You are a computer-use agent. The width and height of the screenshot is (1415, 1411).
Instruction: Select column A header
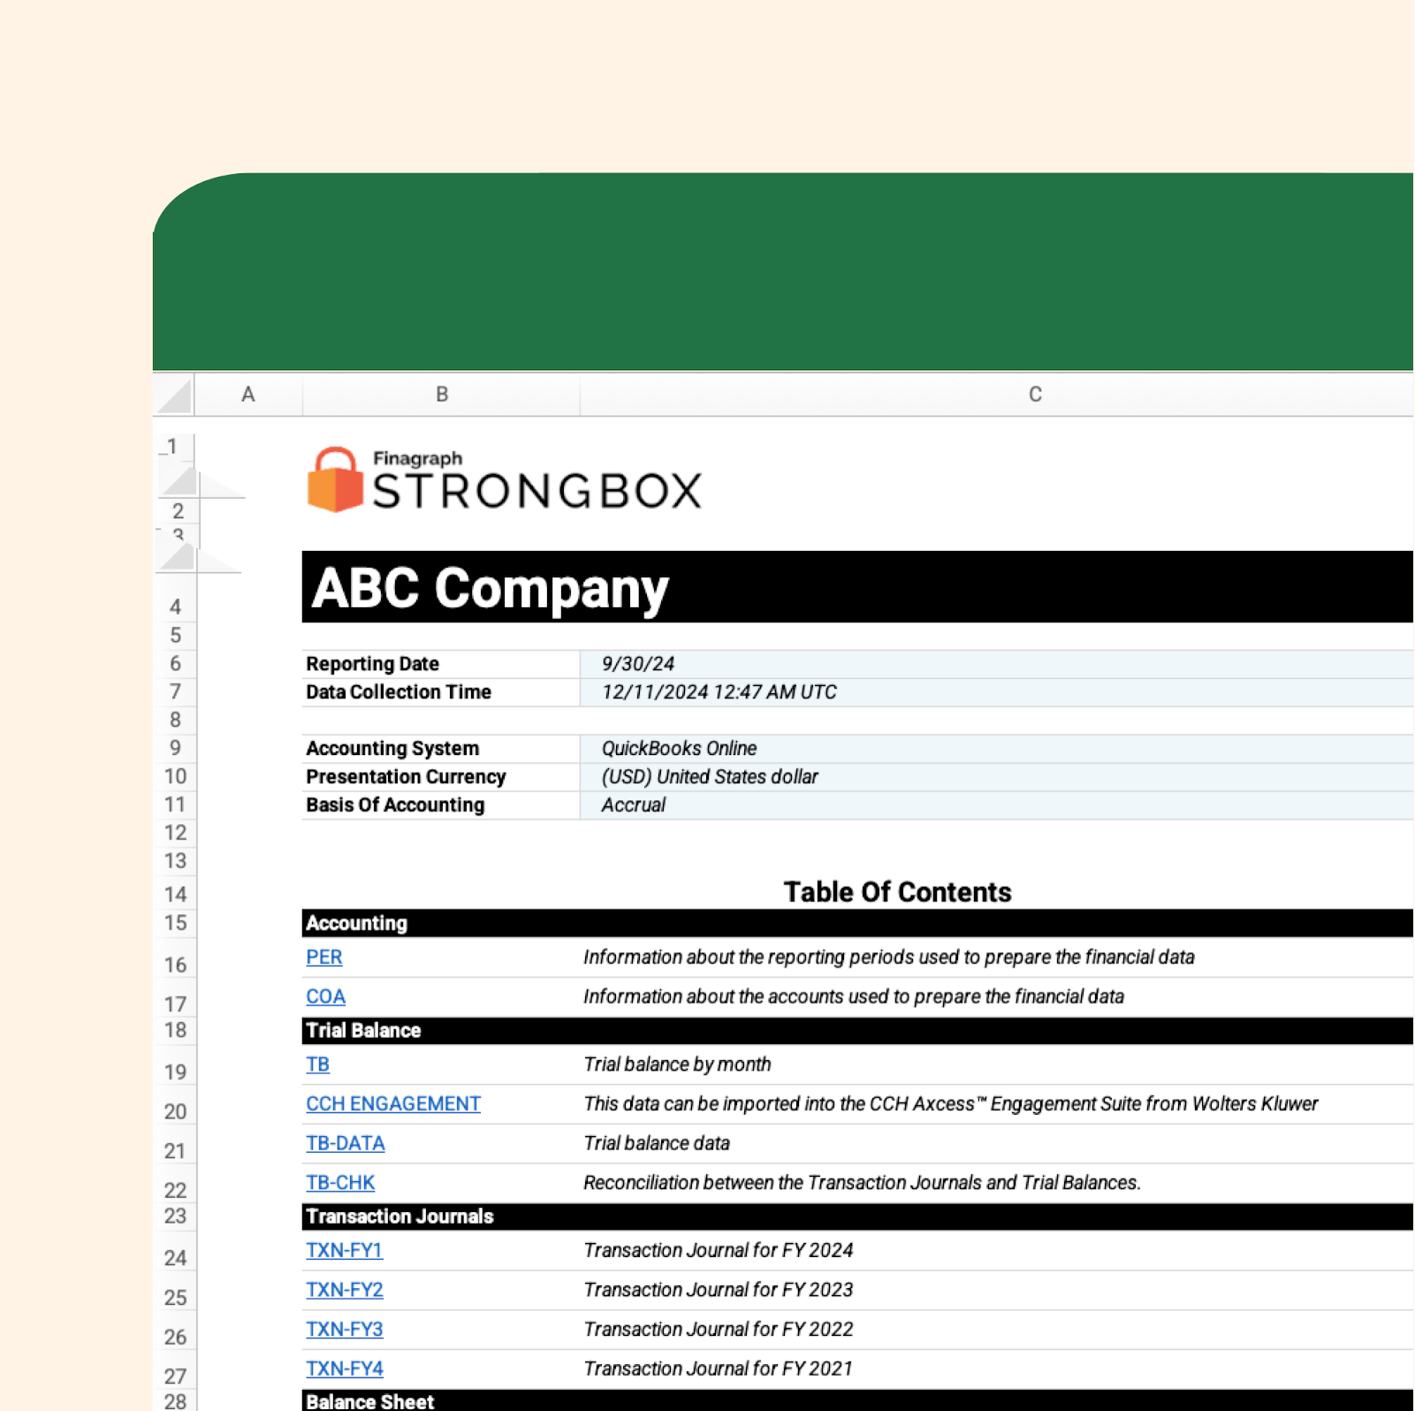click(248, 394)
